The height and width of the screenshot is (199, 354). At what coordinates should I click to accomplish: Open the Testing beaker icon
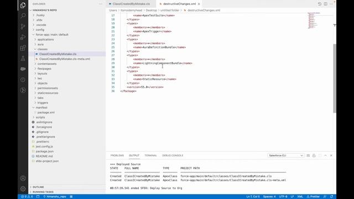pyautogui.click(x=23, y=59)
